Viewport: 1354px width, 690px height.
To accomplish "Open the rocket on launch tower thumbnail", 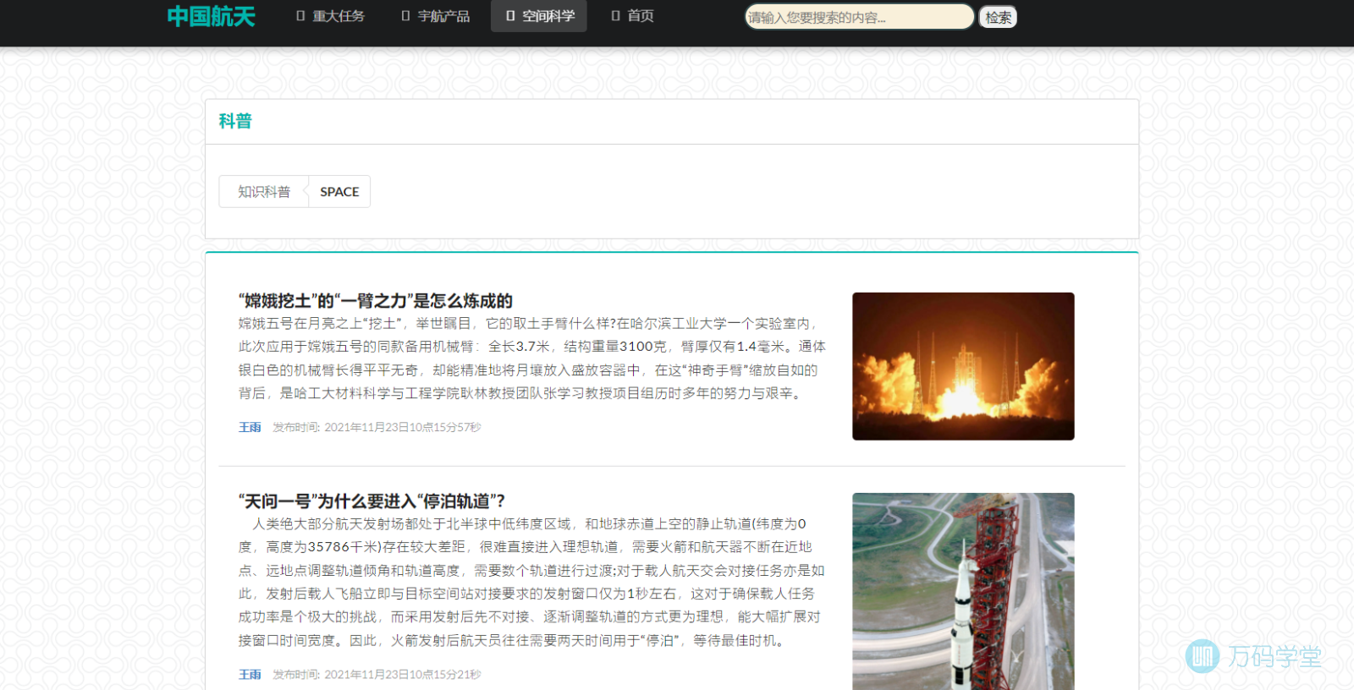I will point(963,591).
